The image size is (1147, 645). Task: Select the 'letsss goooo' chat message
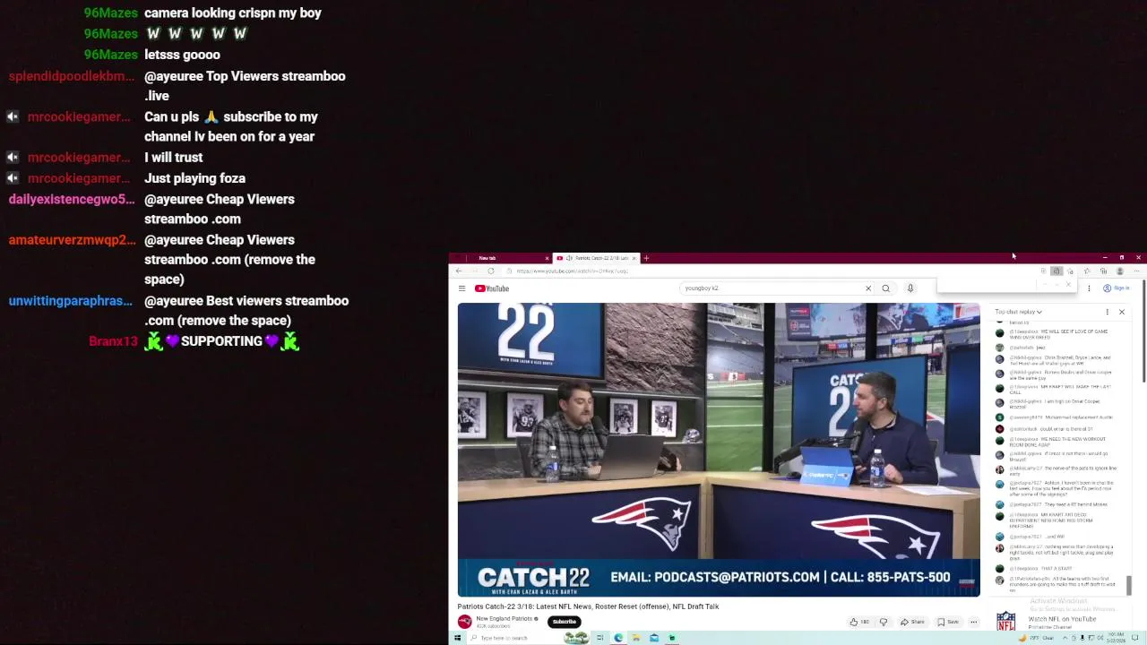coord(182,55)
